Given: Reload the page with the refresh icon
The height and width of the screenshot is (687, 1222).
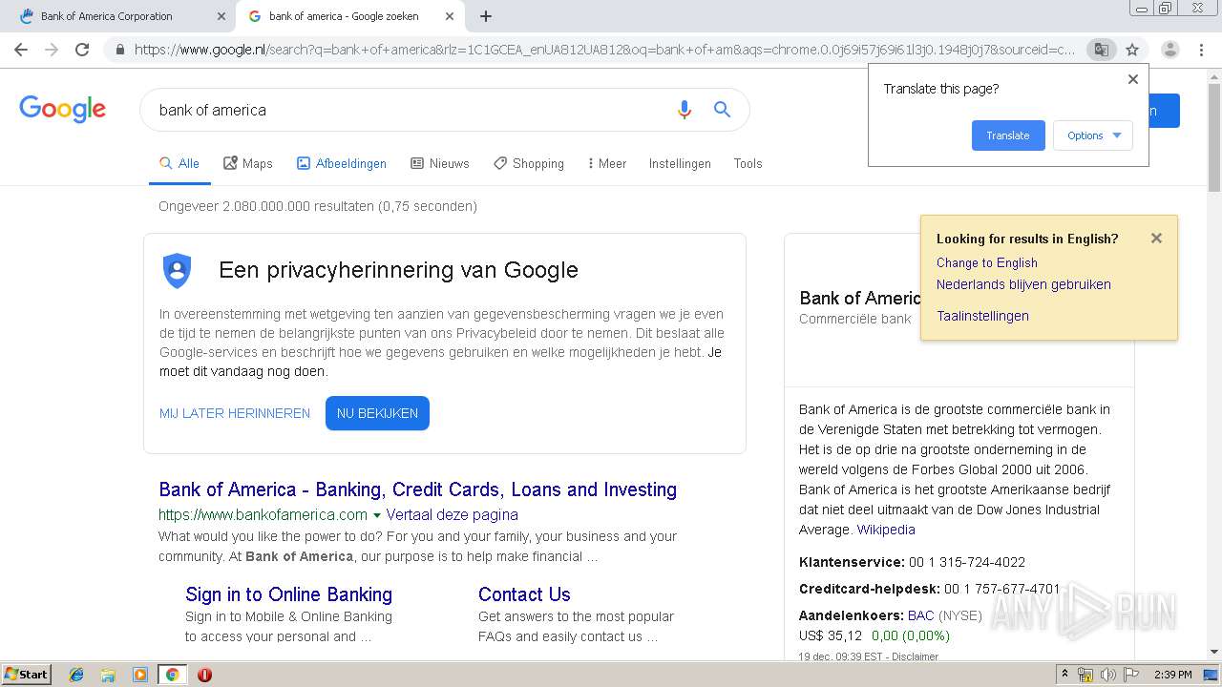Looking at the screenshot, I should [x=82, y=50].
